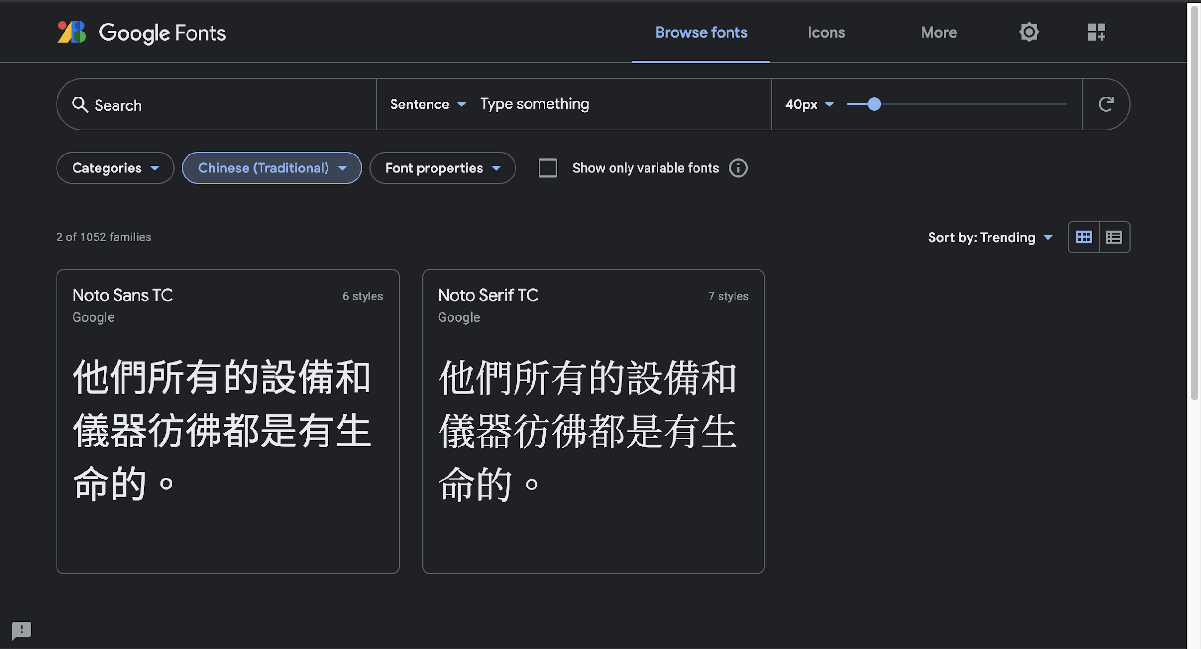Go to the Icons tab
The image size is (1201, 649).
826,32
